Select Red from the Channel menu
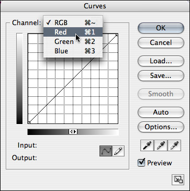This screenshot has height=191, width=190. (73, 32)
